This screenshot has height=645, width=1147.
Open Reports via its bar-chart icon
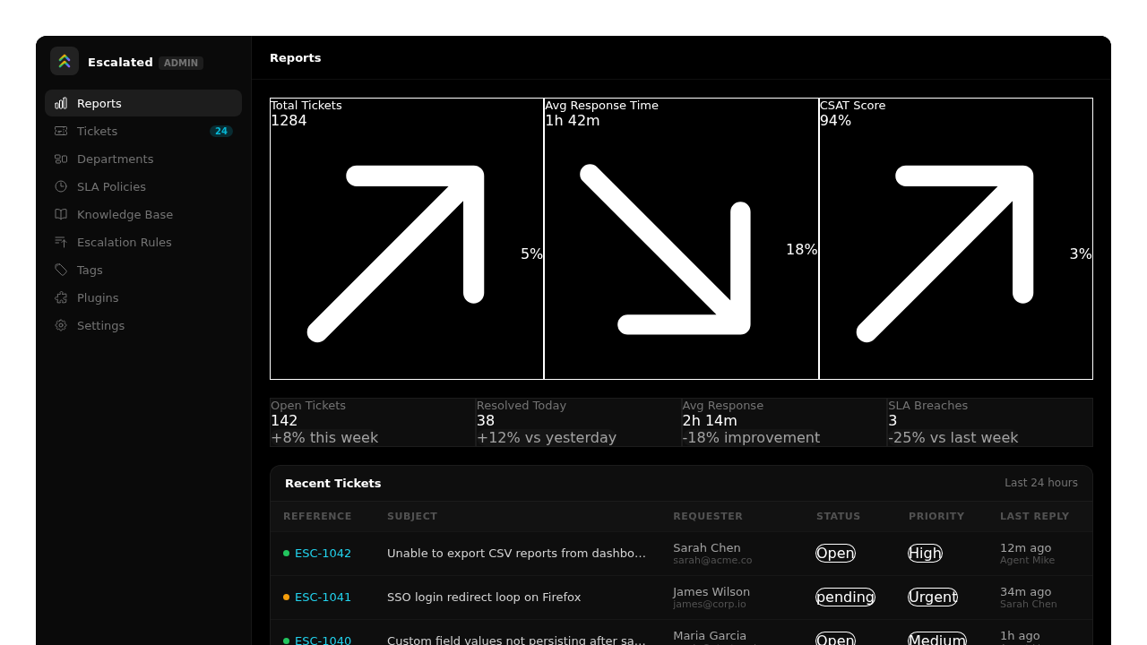tap(61, 104)
